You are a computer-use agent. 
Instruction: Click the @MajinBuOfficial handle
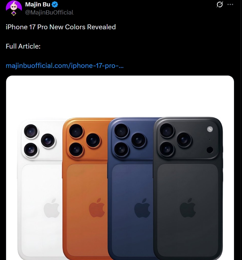coord(49,13)
